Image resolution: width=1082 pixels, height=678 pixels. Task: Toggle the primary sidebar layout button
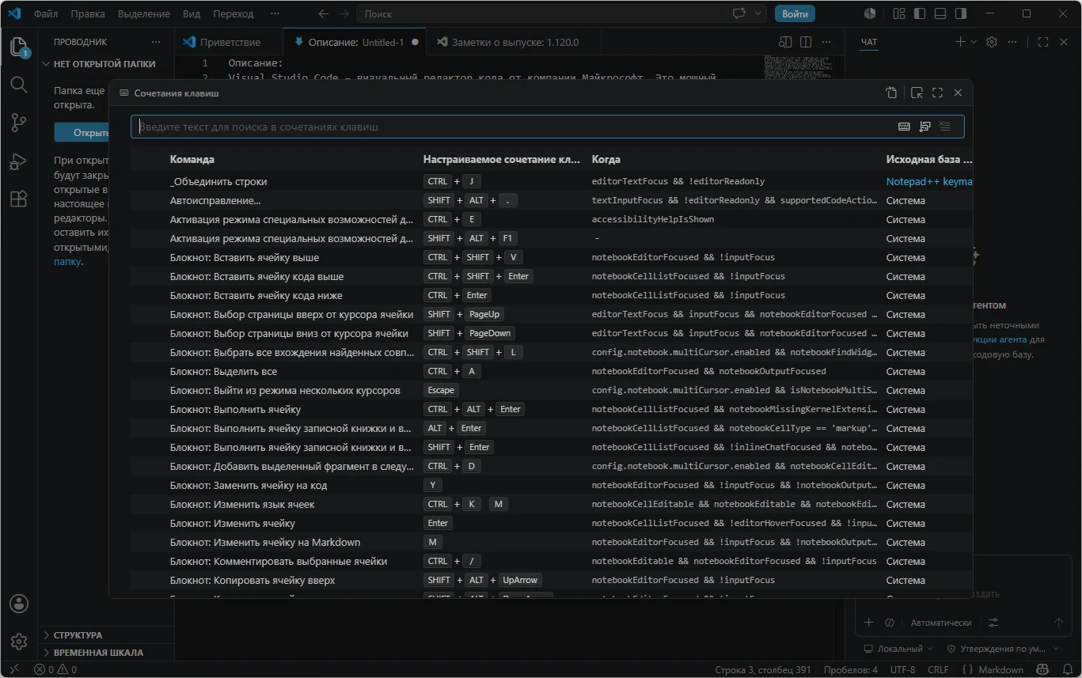pyautogui.click(x=920, y=13)
